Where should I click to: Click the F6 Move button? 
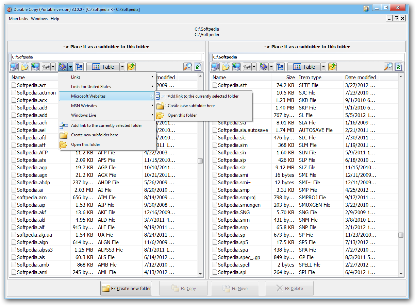235,288
